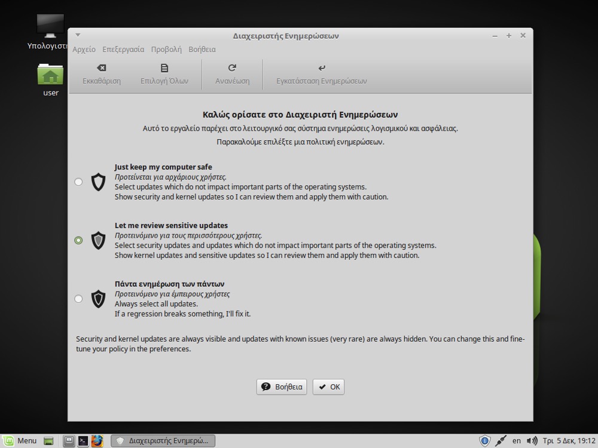Launch the terminal from the panel
Image resolution: width=598 pixels, height=448 pixels.
pos(83,441)
